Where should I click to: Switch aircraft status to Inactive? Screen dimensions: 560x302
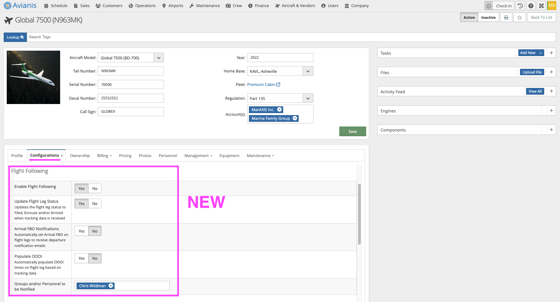click(488, 17)
